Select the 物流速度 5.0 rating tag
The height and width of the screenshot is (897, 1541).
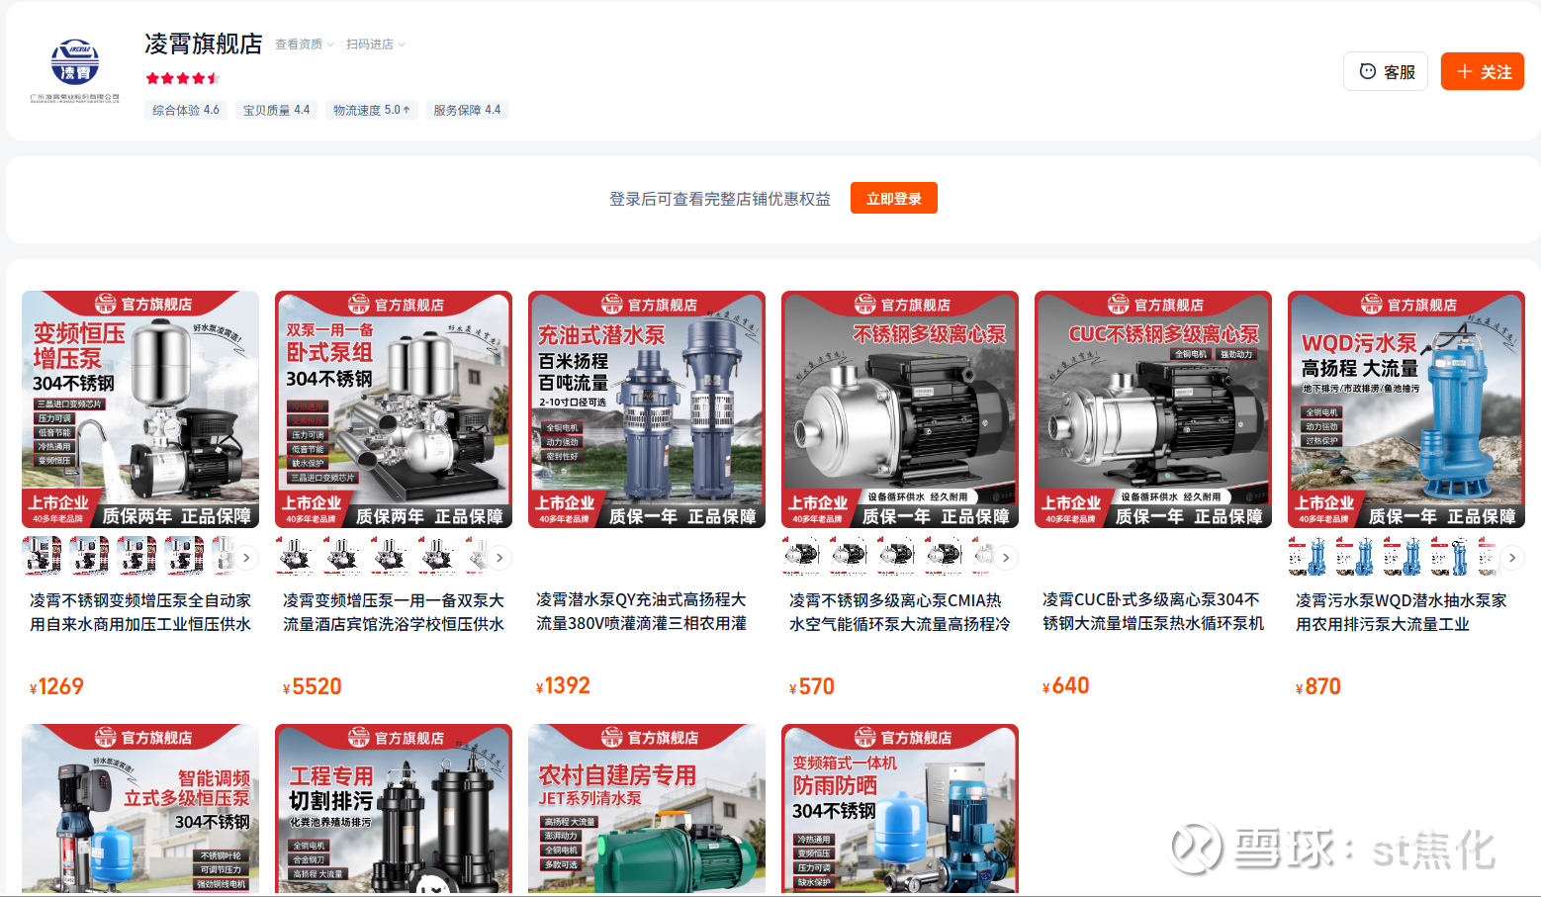pos(372,110)
